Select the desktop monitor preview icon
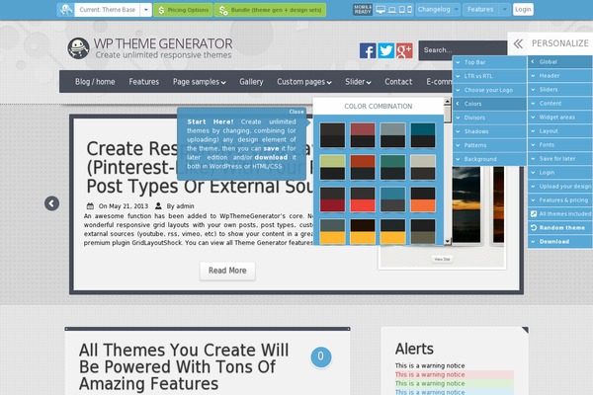Image resolution: width=593 pixels, height=395 pixels. coord(381,10)
